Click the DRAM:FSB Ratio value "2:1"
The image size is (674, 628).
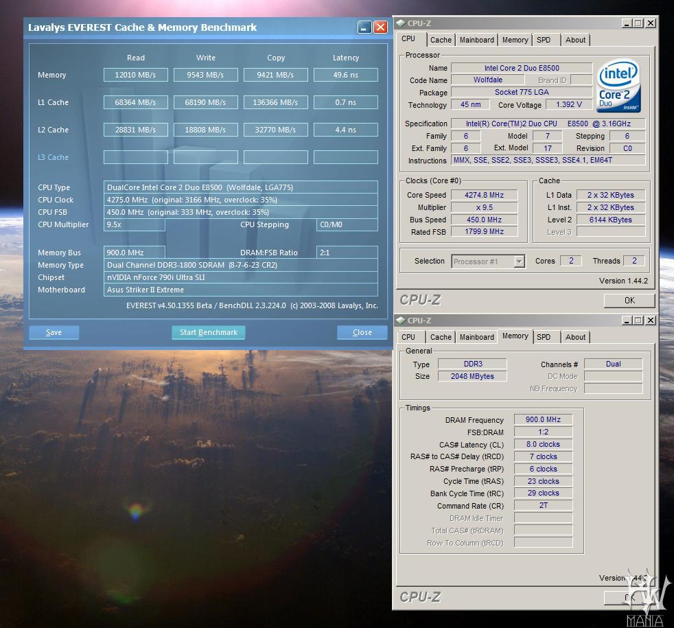[347, 253]
